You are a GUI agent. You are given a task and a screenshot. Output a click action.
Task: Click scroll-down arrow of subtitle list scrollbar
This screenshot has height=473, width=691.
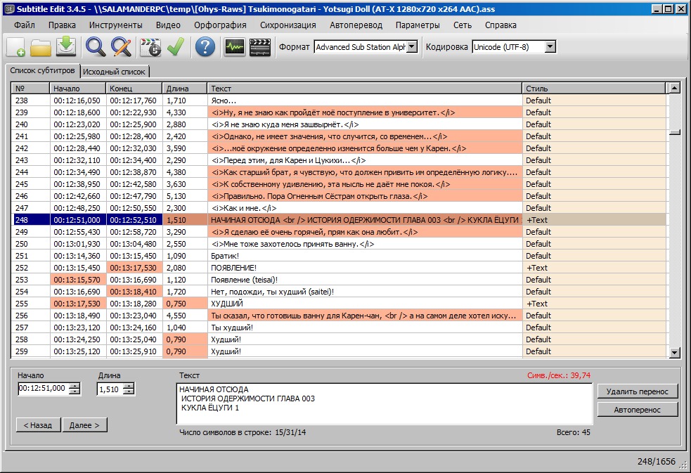click(674, 352)
